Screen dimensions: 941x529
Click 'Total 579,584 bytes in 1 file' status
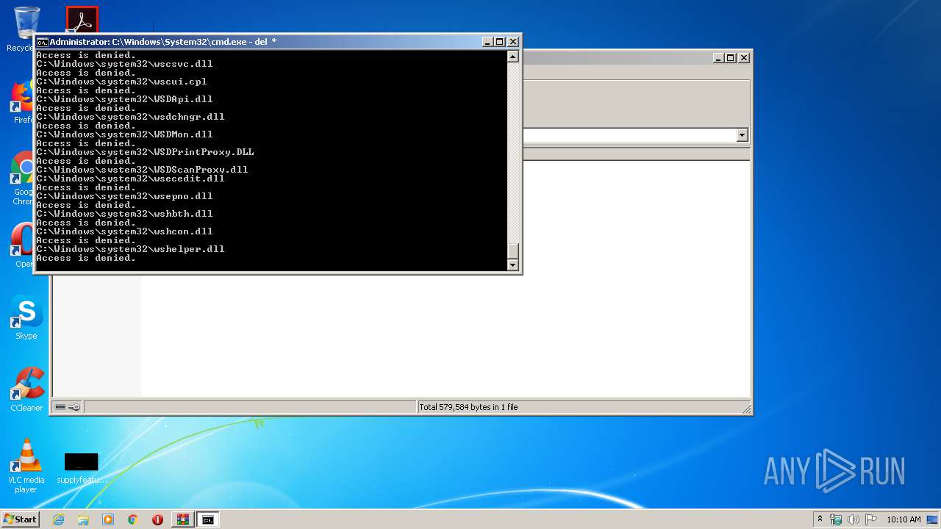click(x=468, y=407)
